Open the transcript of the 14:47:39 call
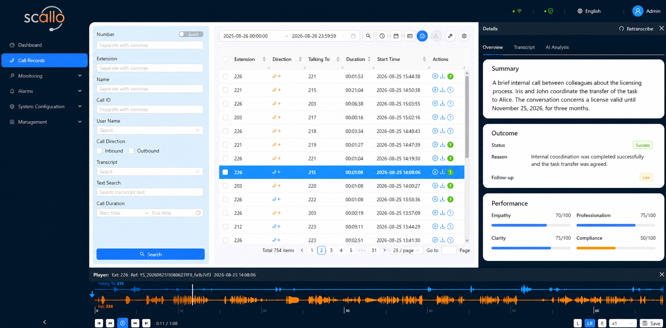The image size is (666, 328). click(450, 145)
